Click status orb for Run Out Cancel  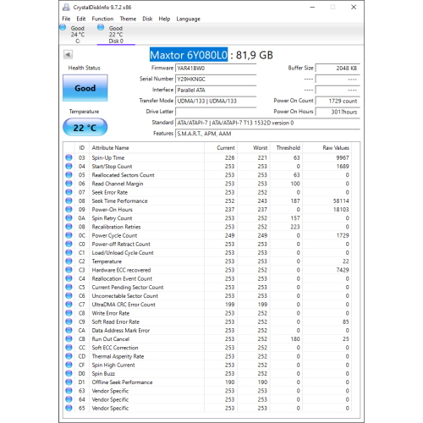(69, 338)
